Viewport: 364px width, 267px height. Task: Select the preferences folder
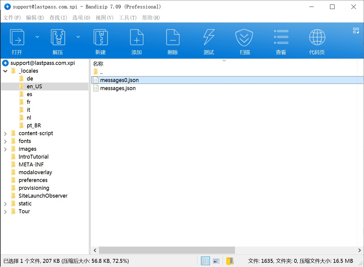(x=33, y=180)
